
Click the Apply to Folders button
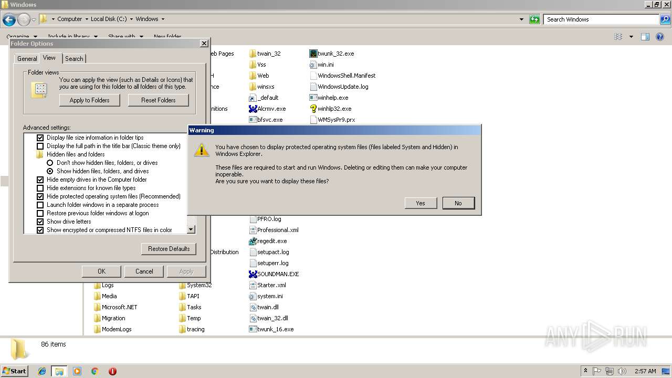coord(90,100)
